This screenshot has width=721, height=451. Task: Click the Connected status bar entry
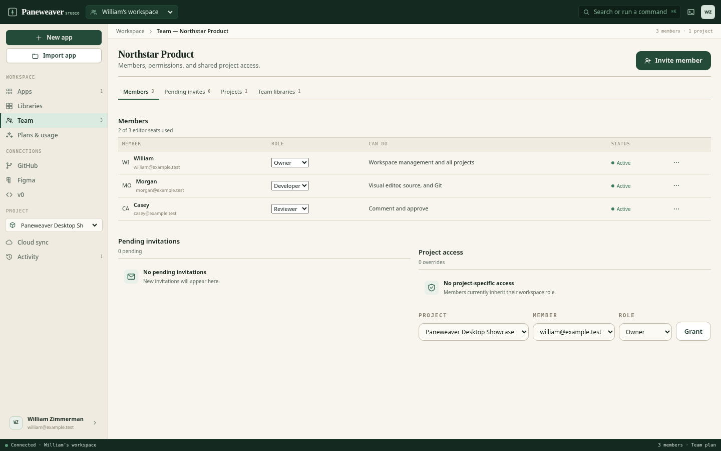click(51, 445)
